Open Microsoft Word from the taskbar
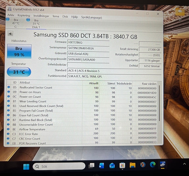This screenshot has width=189, height=176. (x=102, y=166)
